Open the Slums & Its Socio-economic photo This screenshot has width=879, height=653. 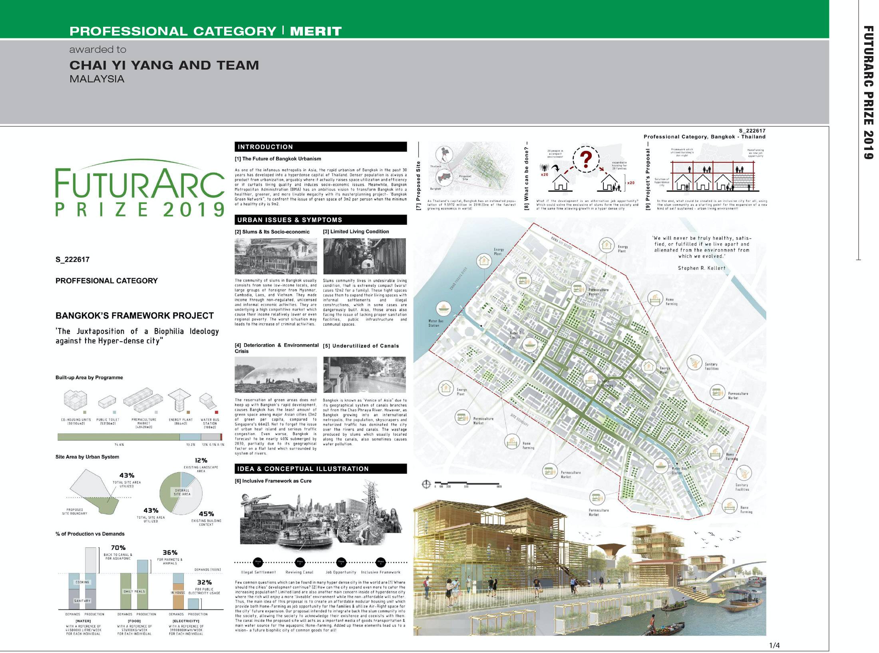pos(276,256)
